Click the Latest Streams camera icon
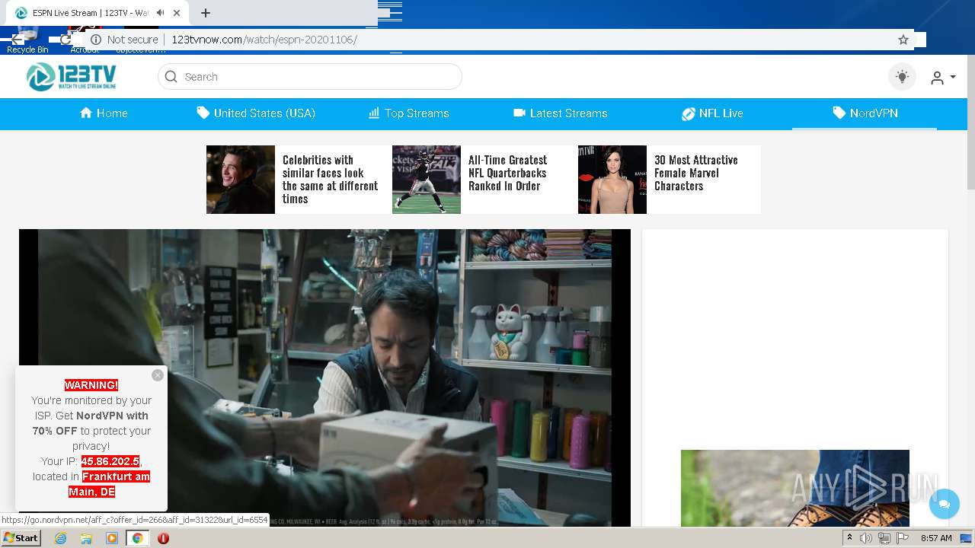Viewport: 975px width, 548px height. coord(519,113)
